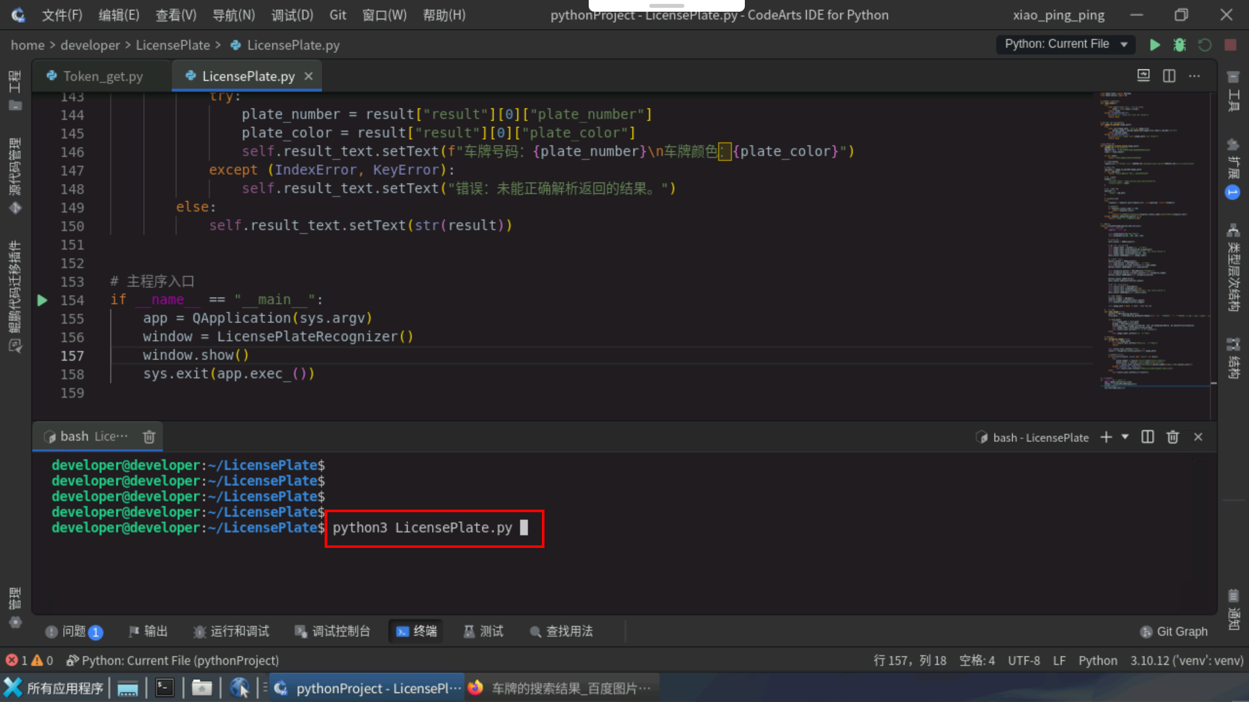The width and height of the screenshot is (1249, 702).
Task: Kill terminal using trash icon in panel header
Action: point(1173,437)
